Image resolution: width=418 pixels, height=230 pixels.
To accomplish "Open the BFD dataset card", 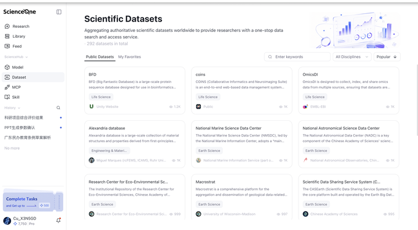I will click(135, 91).
